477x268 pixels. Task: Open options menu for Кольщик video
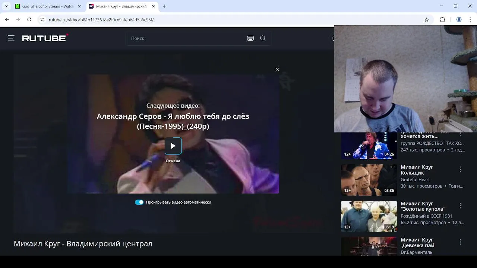[x=460, y=169]
